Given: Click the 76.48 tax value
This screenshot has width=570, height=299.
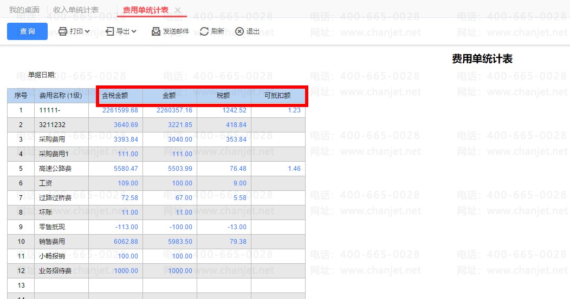Looking at the screenshot, I should (238, 169).
